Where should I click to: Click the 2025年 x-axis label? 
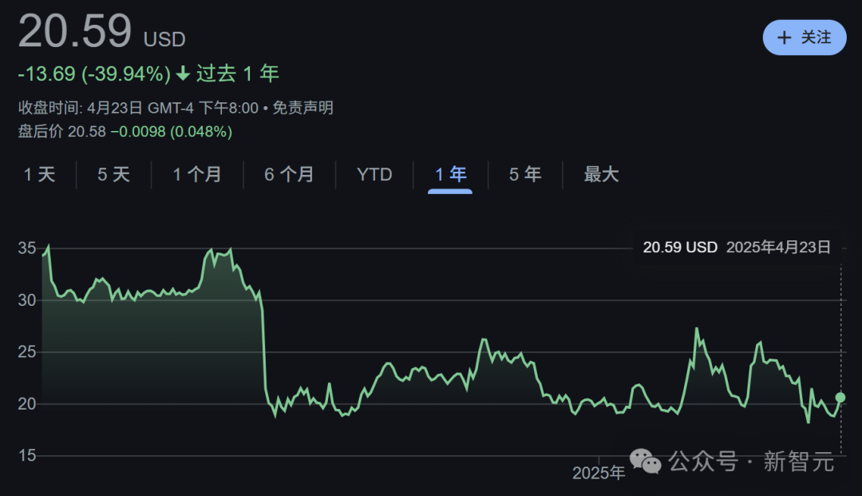(x=599, y=473)
